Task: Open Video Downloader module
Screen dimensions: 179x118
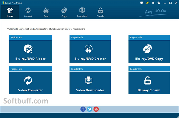Action: pos(90,83)
